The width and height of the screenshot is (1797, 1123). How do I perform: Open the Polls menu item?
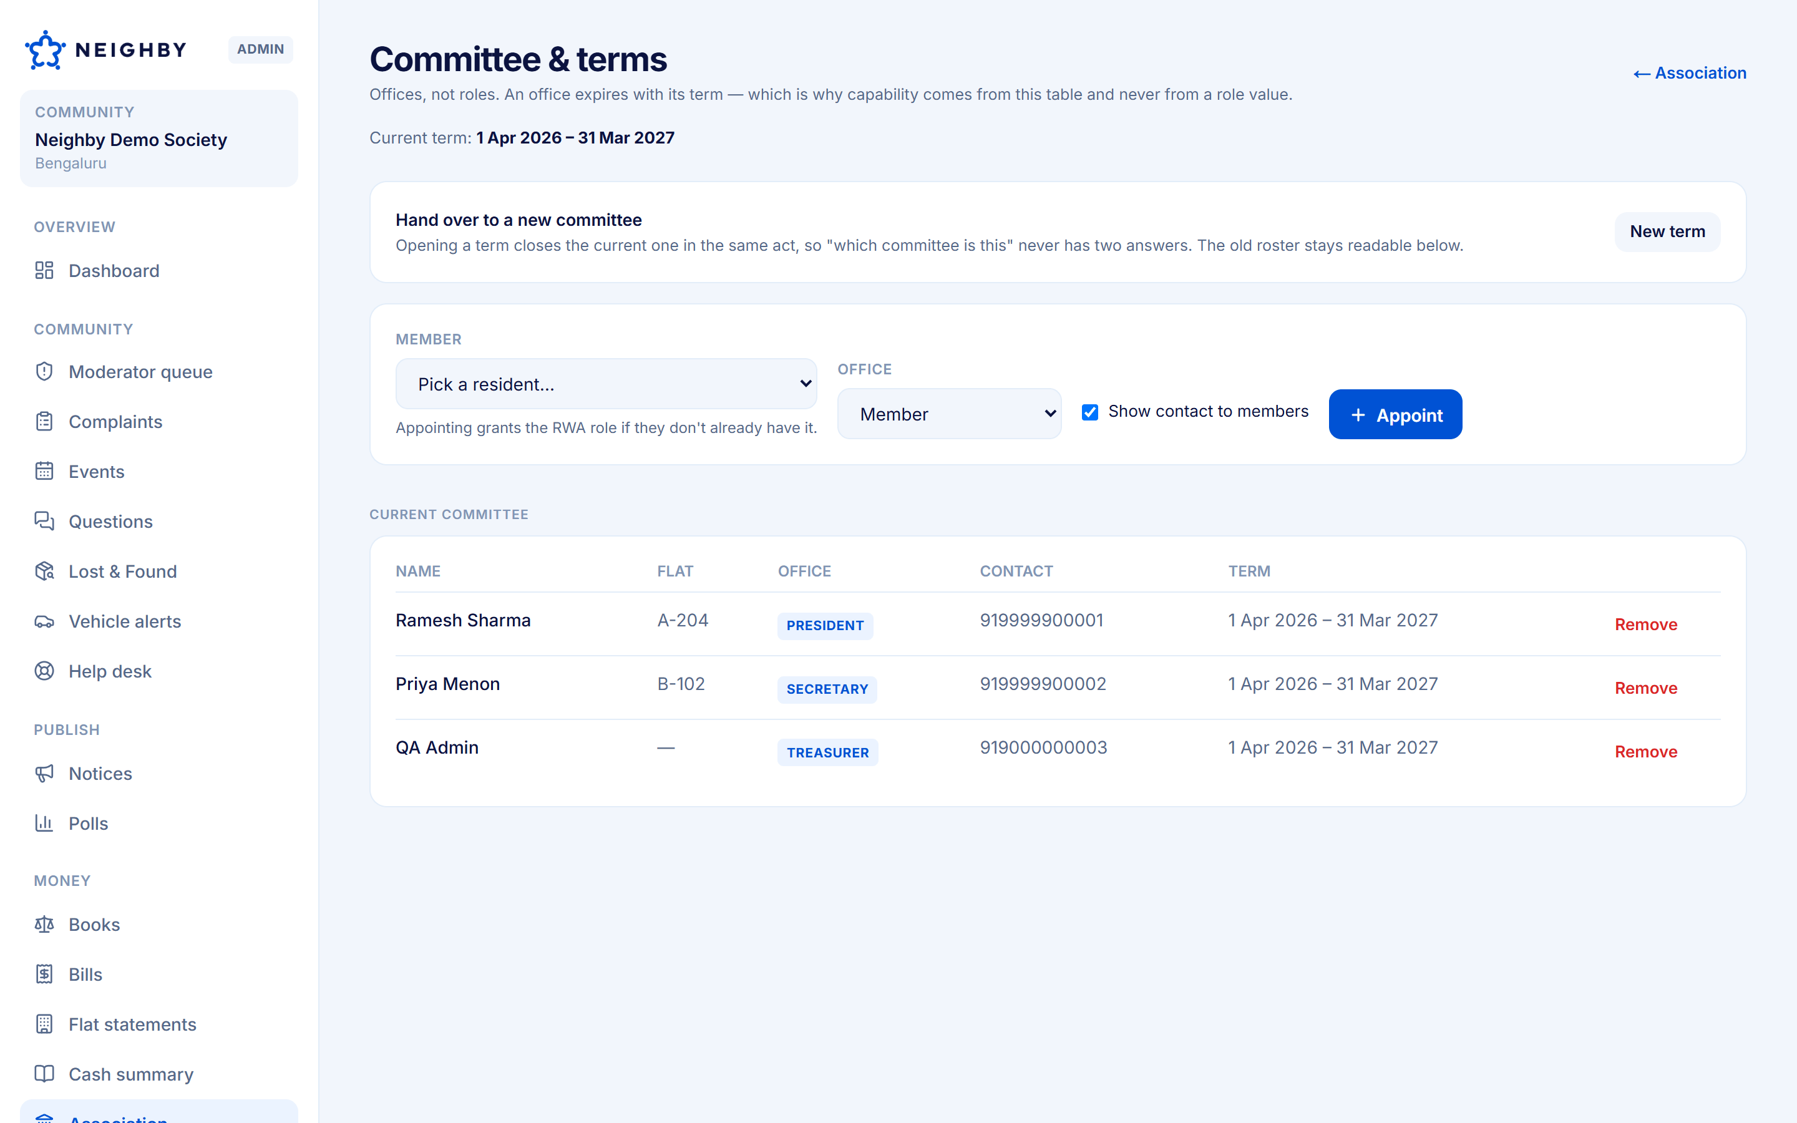(x=159, y=823)
